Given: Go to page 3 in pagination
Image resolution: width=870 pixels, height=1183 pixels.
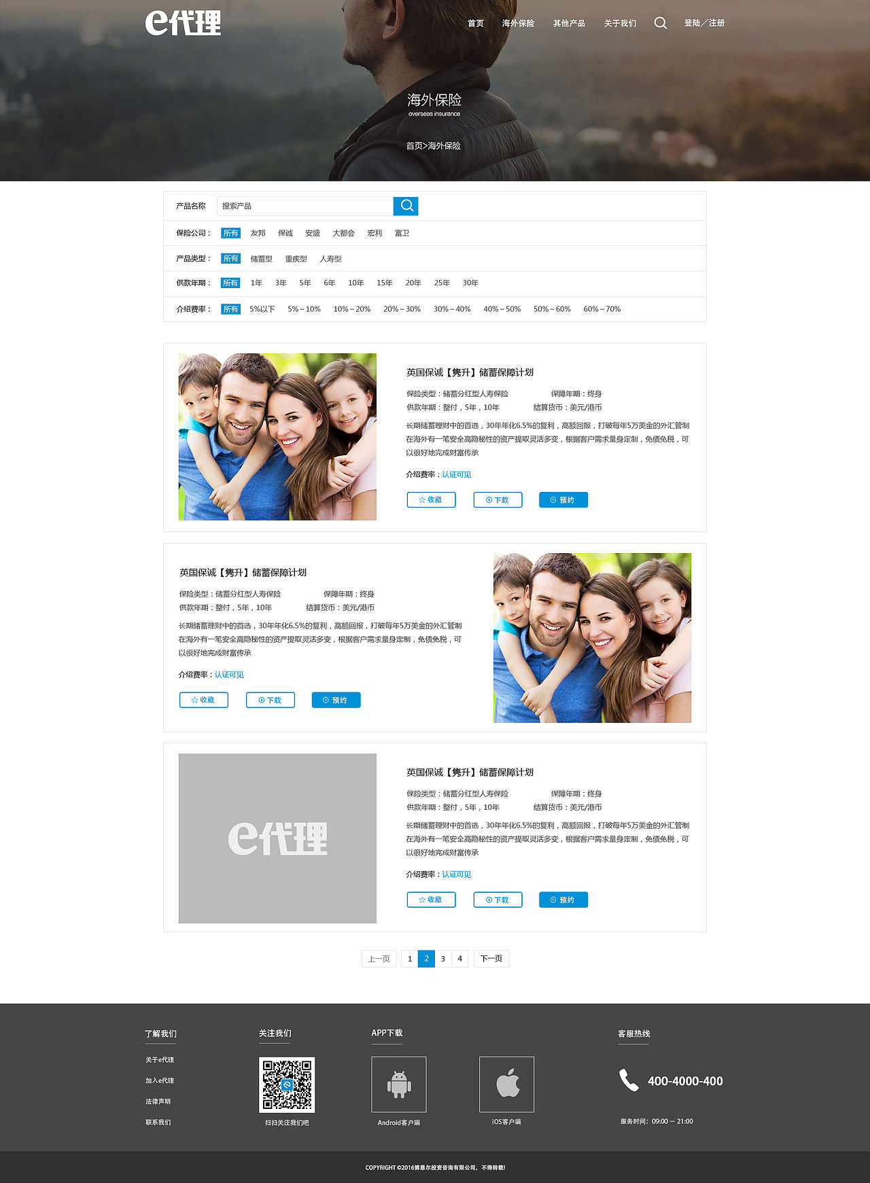Looking at the screenshot, I should click(443, 959).
